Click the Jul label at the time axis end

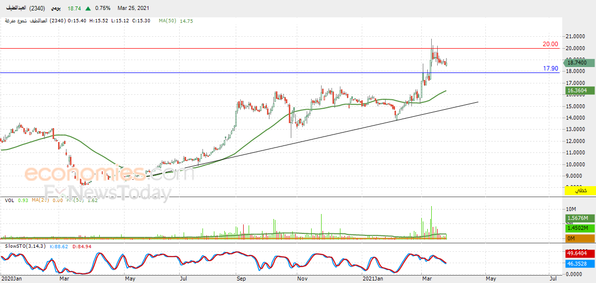click(x=552, y=279)
